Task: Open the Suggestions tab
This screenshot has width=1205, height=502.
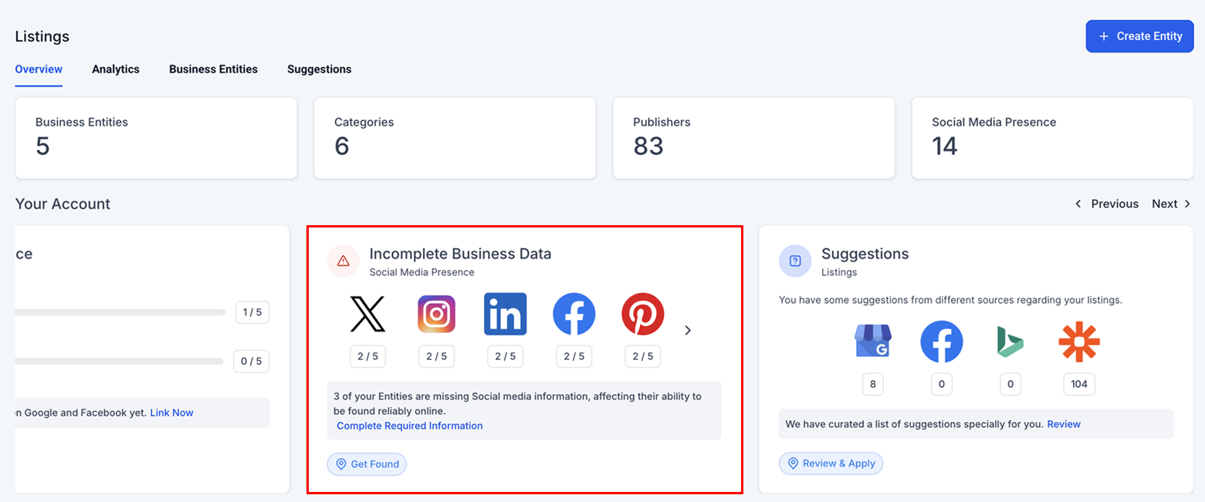Action: pos(319,69)
